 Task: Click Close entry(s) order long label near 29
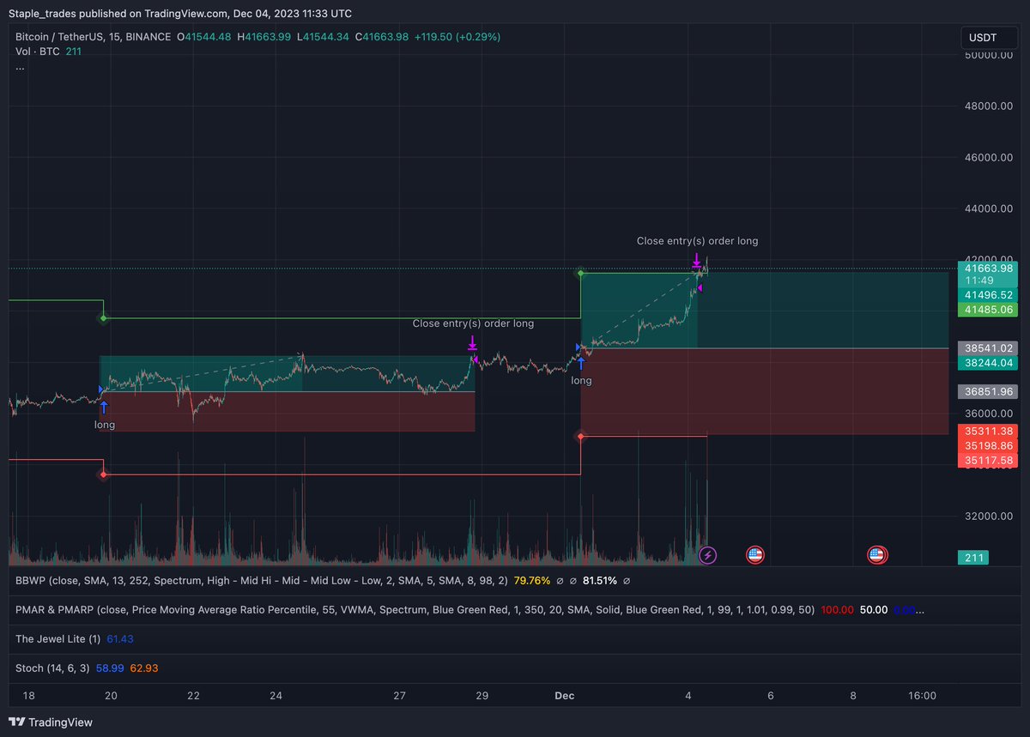(x=473, y=323)
